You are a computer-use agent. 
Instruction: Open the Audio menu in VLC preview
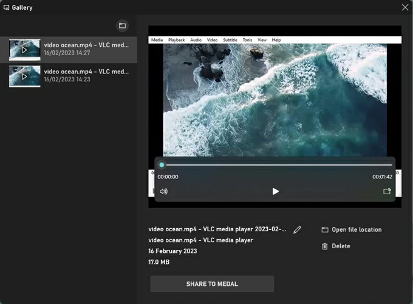coord(196,40)
